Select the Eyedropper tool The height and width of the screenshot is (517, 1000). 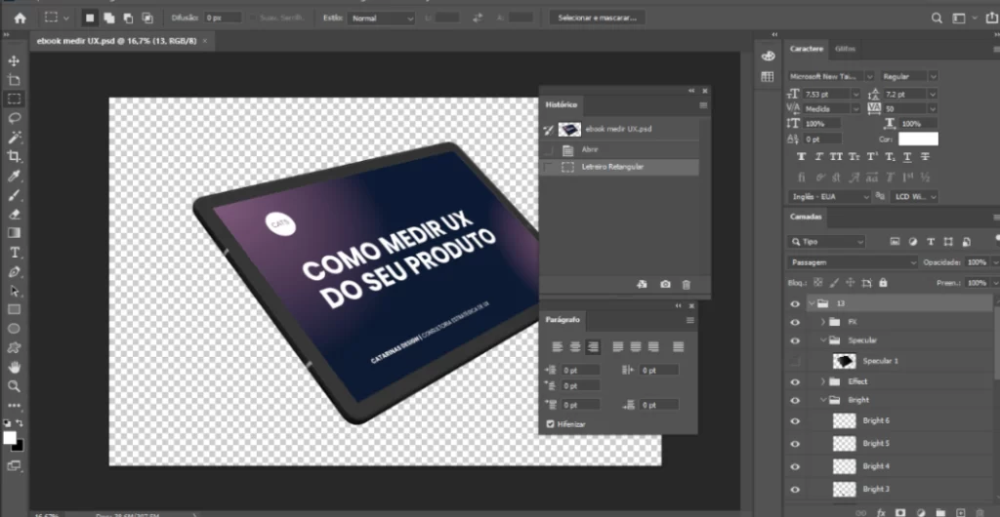(15, 176)
